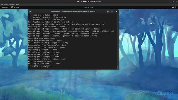Click the 'Writing OSTree commit... done' line
Image resolution: width=178 pixels, height=100 pixels.
point(44,64)
